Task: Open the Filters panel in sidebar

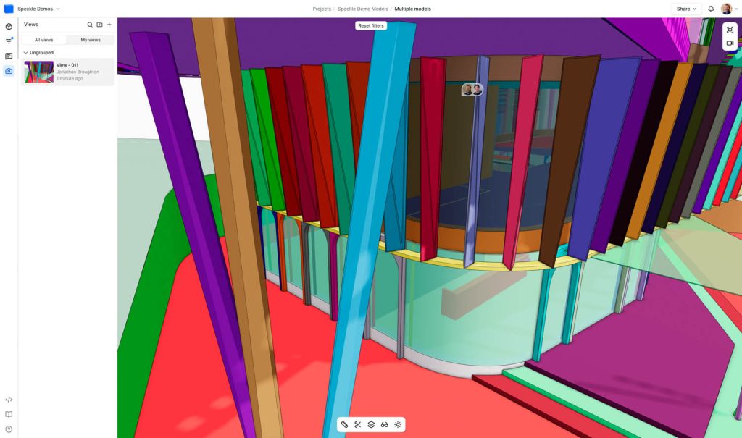Action: click(9, 41)
